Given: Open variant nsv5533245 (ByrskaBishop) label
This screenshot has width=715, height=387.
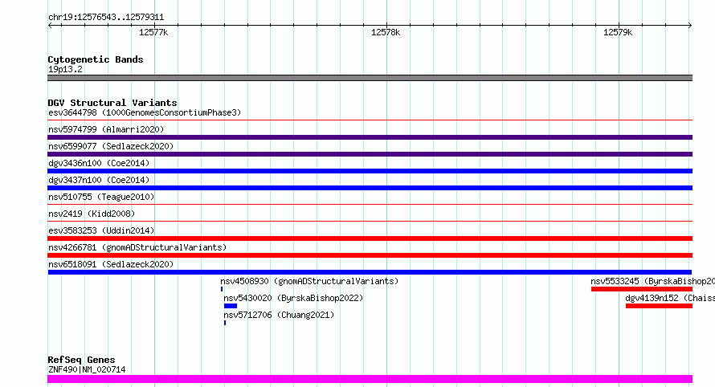Looking at the screenshot, I should tap(652, 281).
